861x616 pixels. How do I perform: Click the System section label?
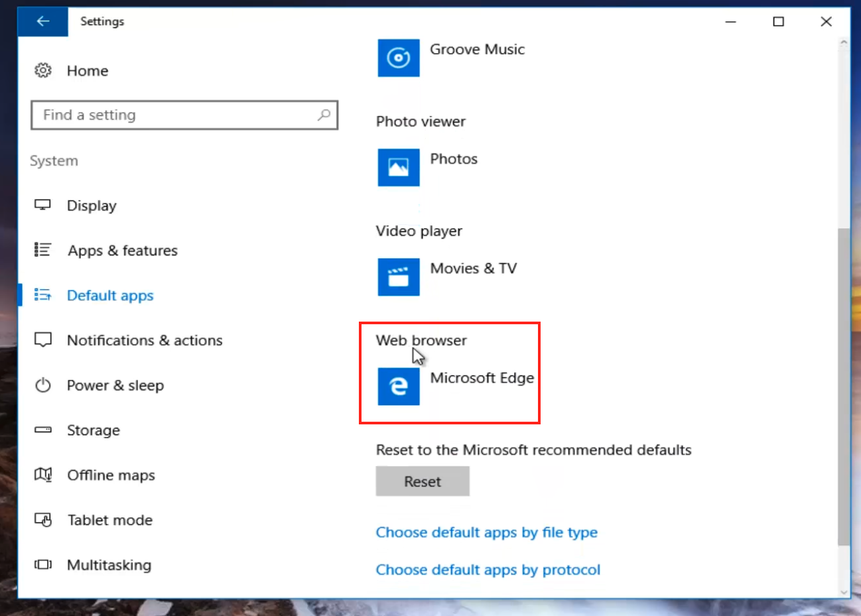pos(54,160)
